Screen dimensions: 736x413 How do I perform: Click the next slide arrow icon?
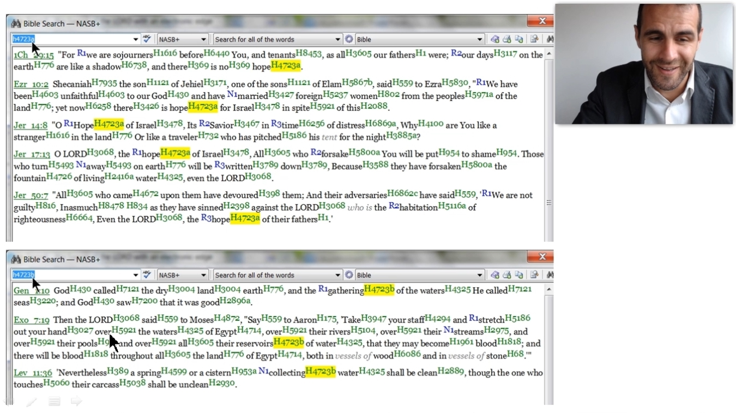click(76, 402)
